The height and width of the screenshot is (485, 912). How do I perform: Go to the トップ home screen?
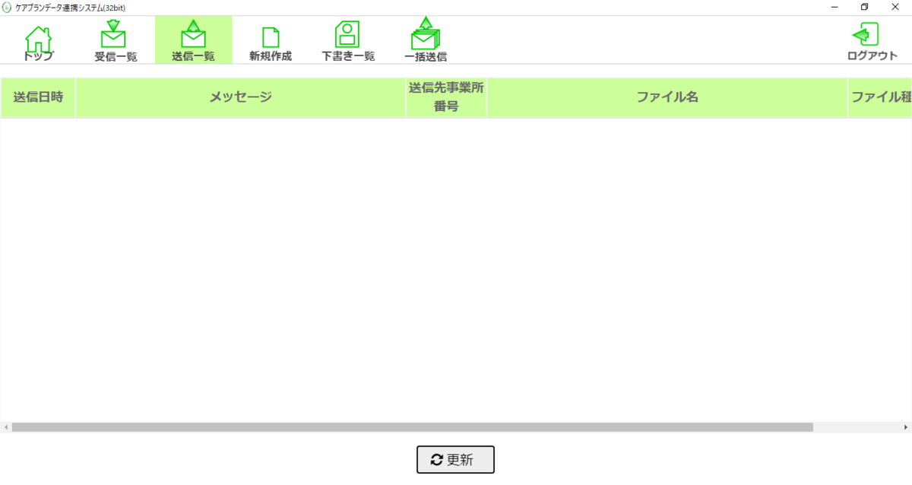(x=38, y=43)
